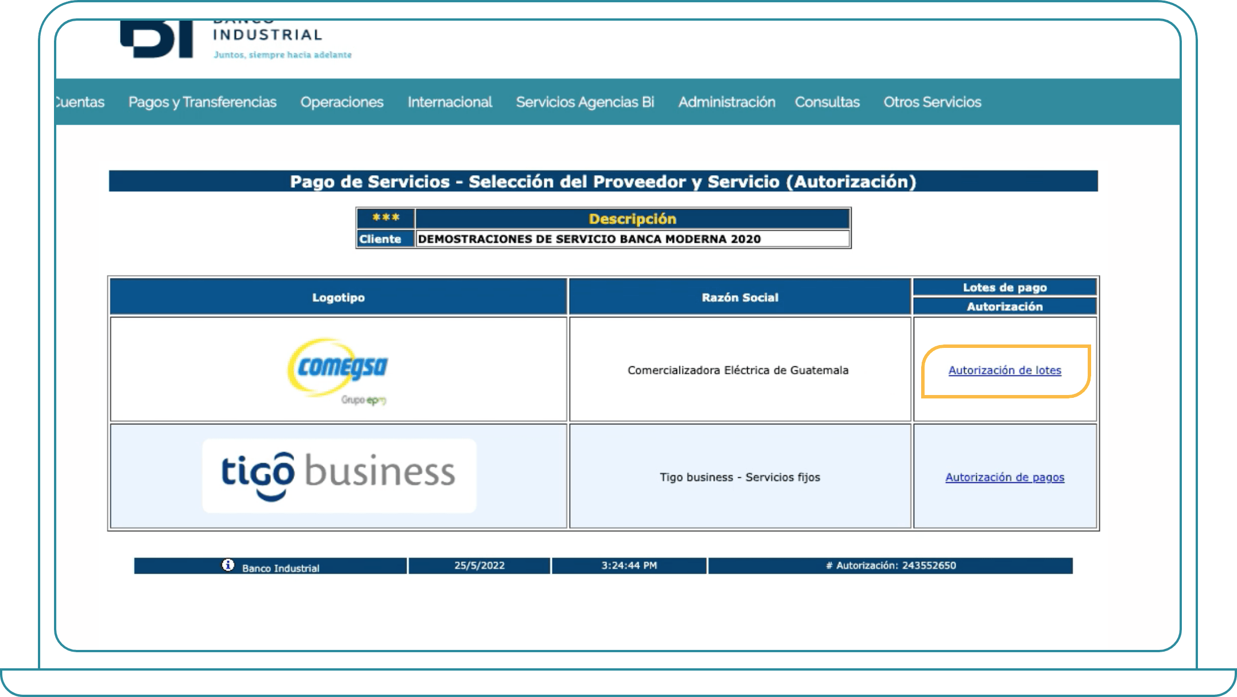Toggle Autorización row for Comegsa
Image resolution: width=1237 pixels, height=697 pixels.
tap(1005, 369)
